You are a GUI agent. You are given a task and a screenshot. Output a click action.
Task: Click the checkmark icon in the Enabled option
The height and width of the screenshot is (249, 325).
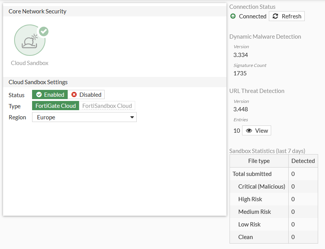39,95
